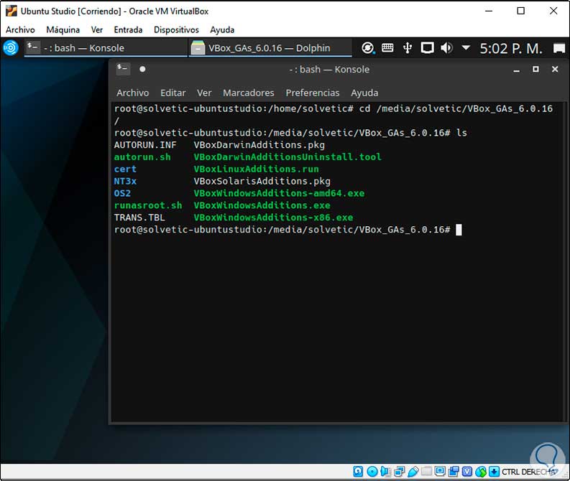Switch to bash Konsole taskbar entry
Viewport: 570px width, 481px height.
[106, 48]
